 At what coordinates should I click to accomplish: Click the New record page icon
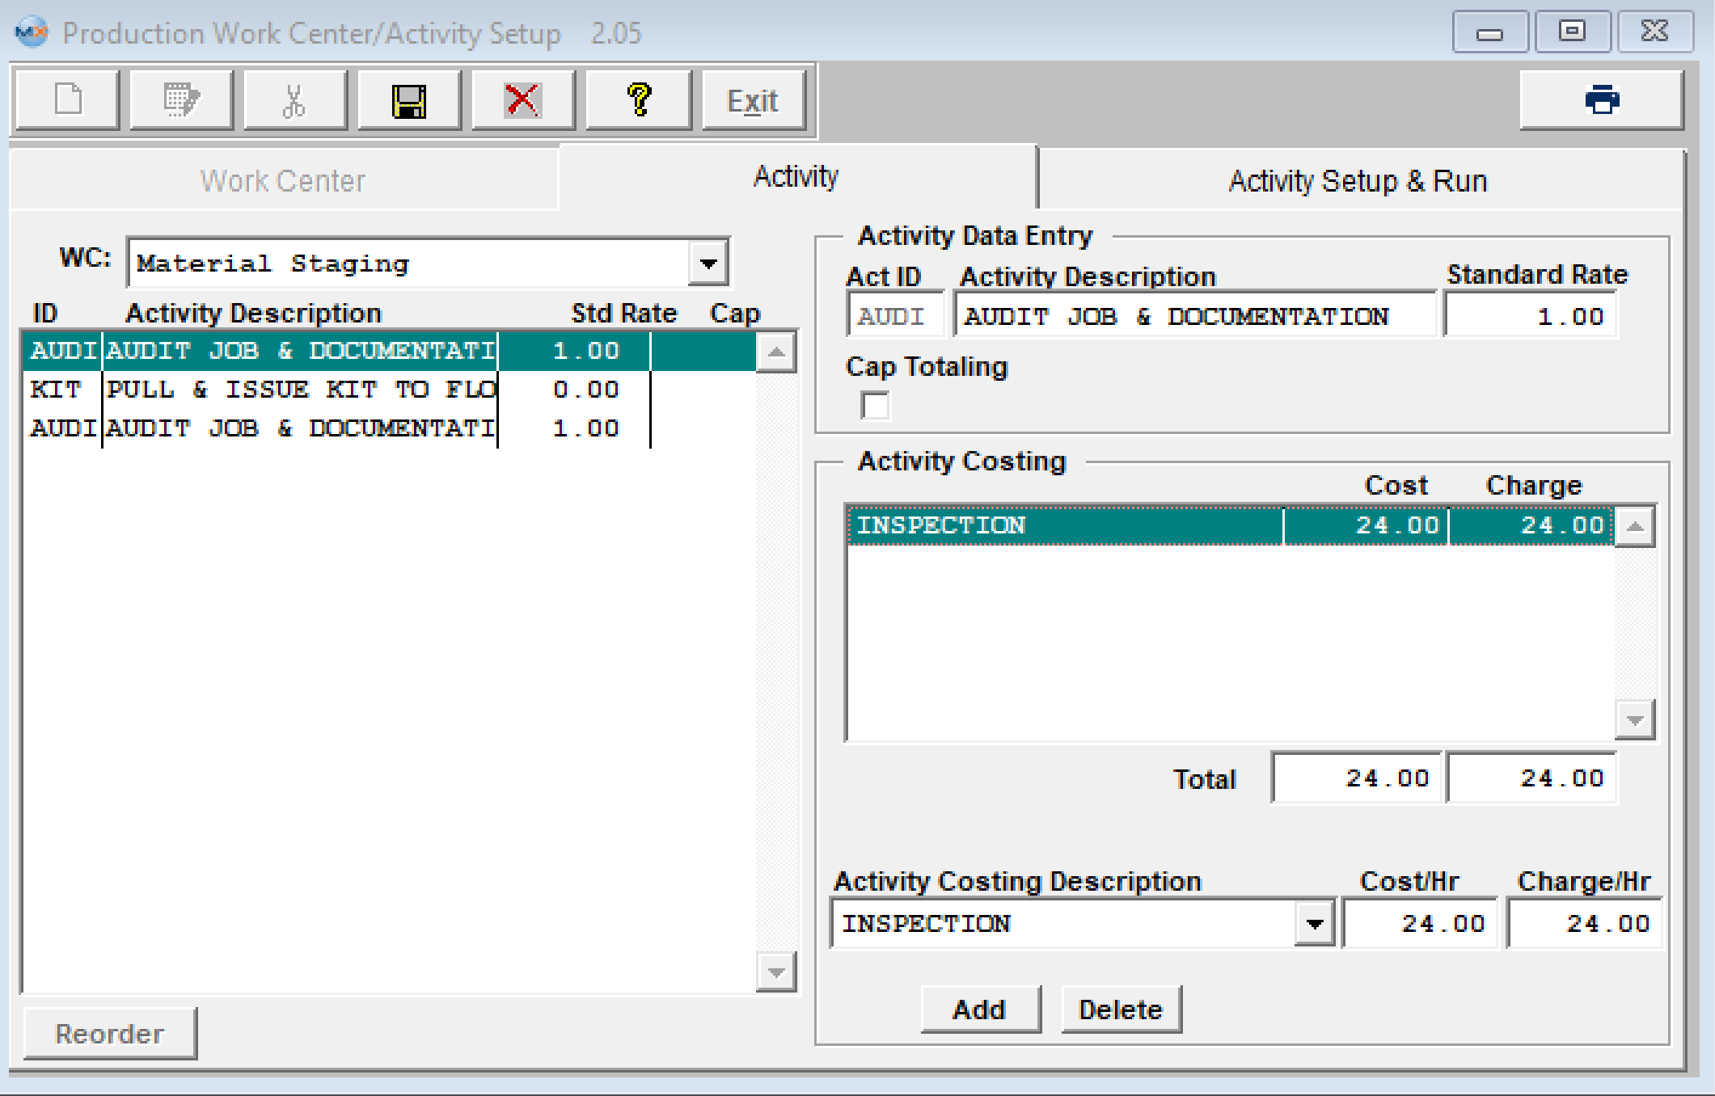pyautogui.click(x=68, y=100)
